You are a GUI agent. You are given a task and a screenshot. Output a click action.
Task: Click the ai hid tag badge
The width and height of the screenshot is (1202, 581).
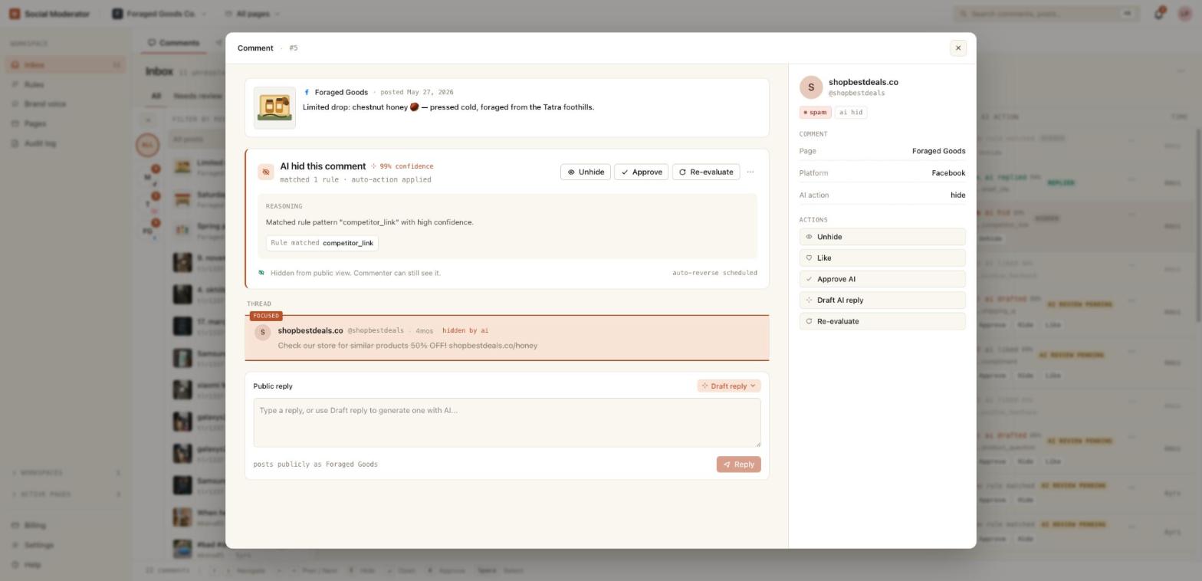click(x=850, y=113)
